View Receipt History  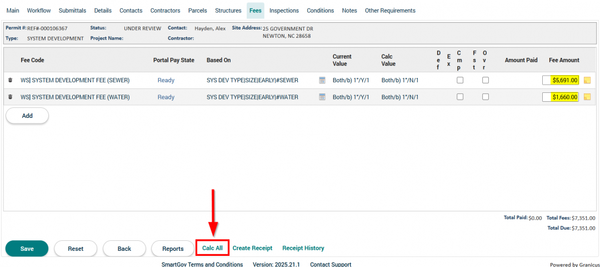click(303, 248)
